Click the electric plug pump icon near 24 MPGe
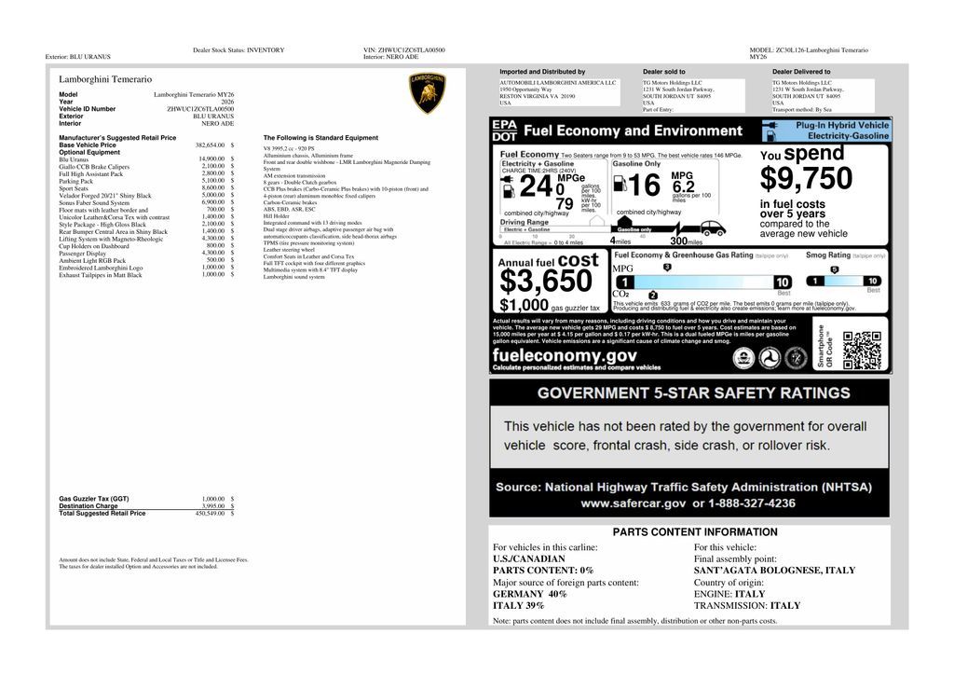This screenshot has height=675, width=954. (x=508, y=186)
